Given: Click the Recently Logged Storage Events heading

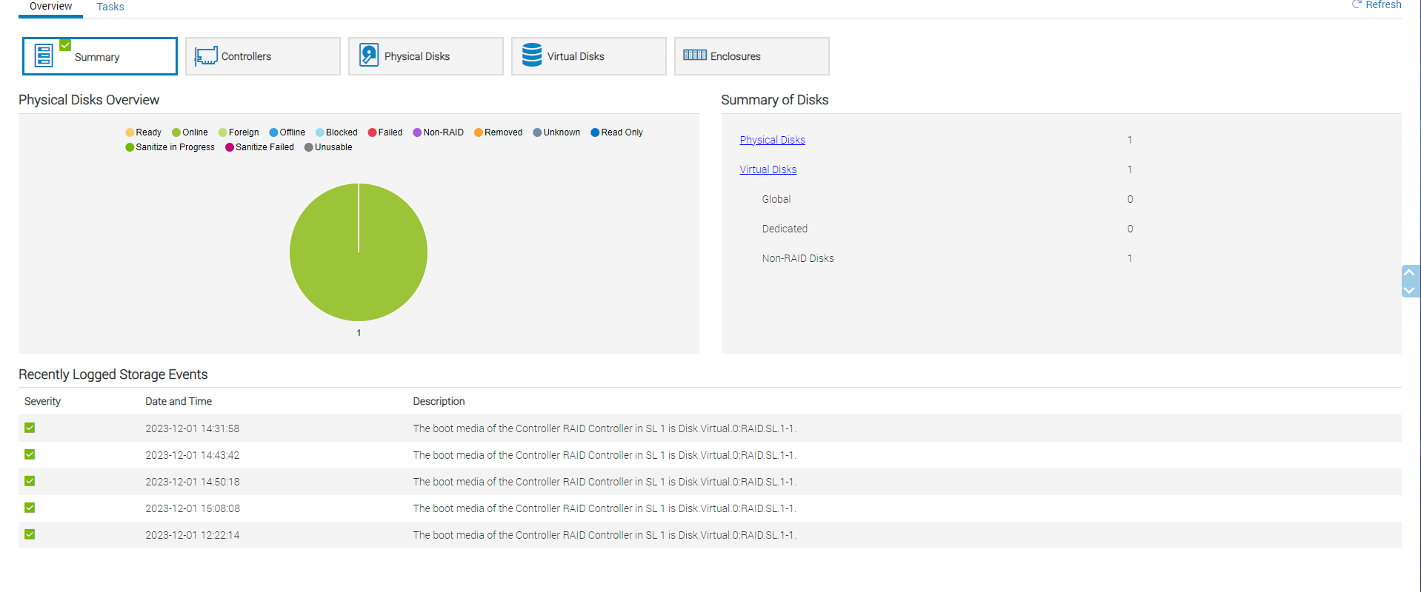Looking at the screenshot, I should [113, 374].
